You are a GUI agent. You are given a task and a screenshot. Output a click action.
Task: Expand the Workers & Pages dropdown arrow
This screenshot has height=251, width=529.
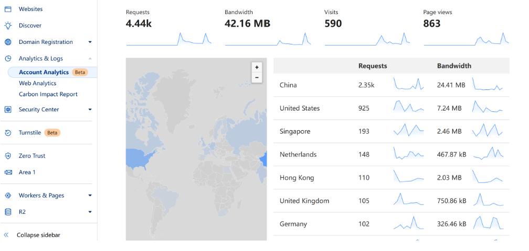(x=90, y=196)
